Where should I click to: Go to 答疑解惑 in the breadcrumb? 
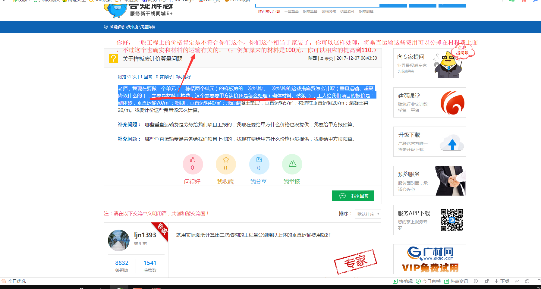click(x=117, y=27)
